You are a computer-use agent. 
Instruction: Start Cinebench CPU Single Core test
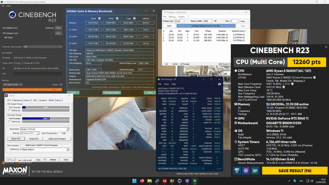(x=58, y=33)
